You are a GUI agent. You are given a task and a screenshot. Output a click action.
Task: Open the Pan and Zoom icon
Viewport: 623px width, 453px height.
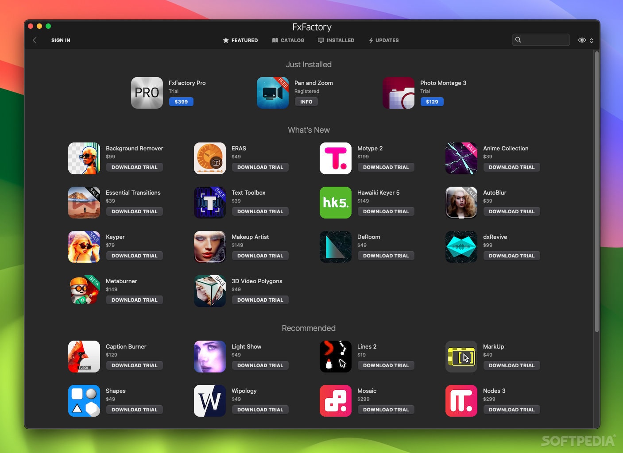coord(273,93)
